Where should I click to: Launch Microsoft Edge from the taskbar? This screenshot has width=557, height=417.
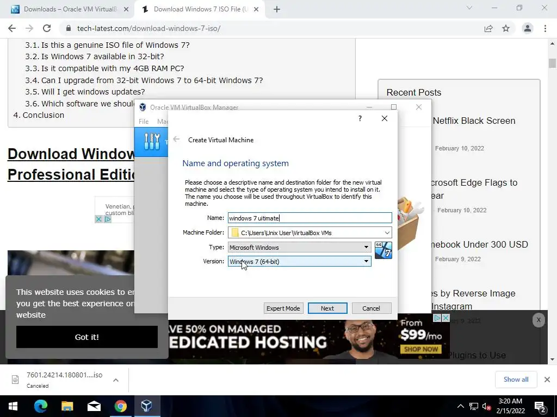click(40, 406)
